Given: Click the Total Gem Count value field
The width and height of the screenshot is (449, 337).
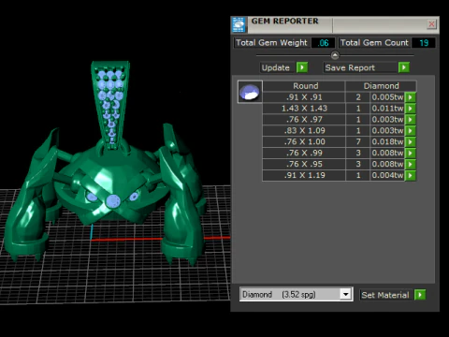Looking at the screenshot, I should point(424,43).
